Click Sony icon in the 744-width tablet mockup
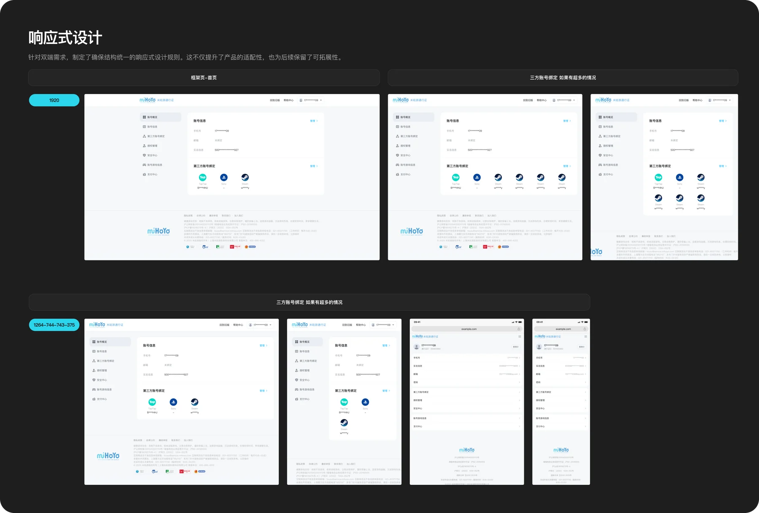This screenshot has width=759, height=513. click(365, 402)
